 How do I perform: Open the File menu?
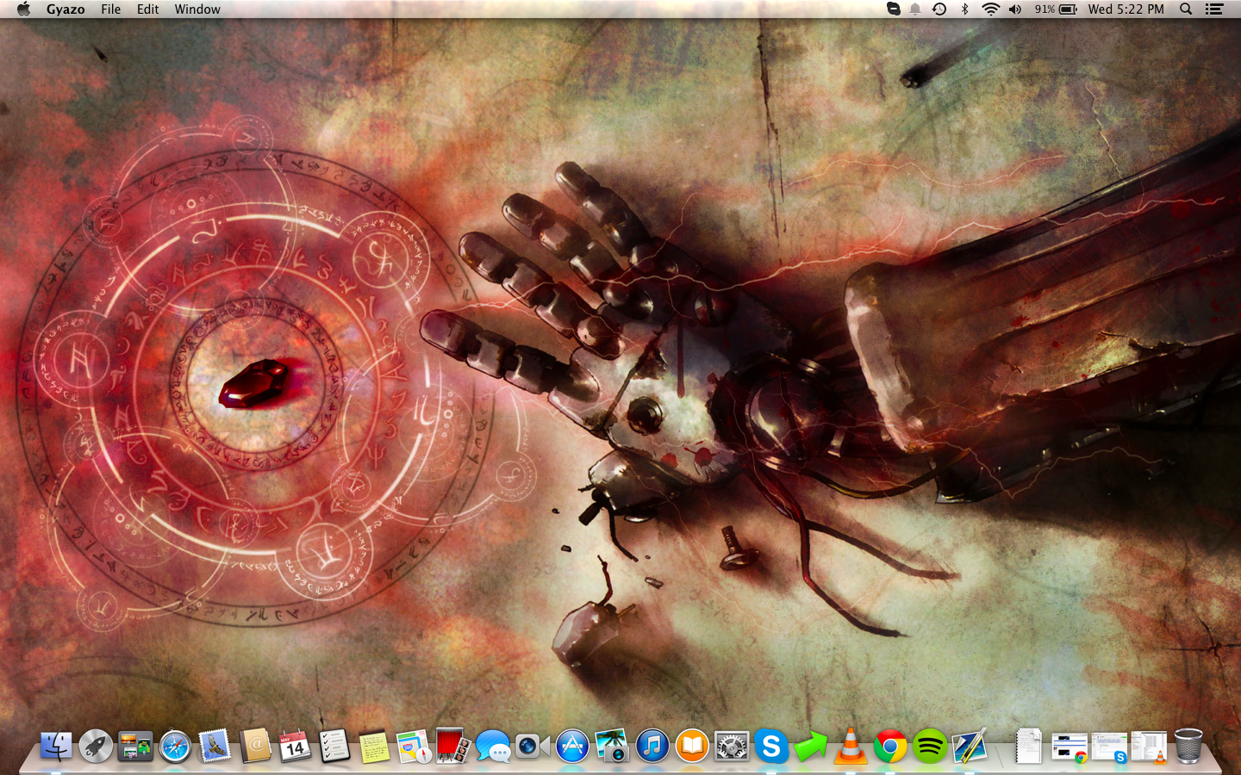click(x=110, y=9)
